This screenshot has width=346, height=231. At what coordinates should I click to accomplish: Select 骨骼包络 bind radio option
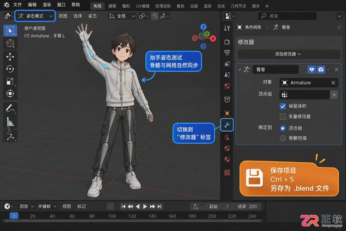click(283, 138)
